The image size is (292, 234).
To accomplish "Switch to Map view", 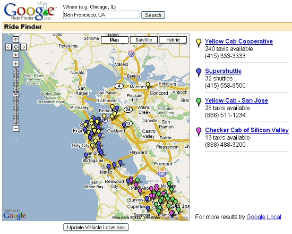I will coord(115,40).
